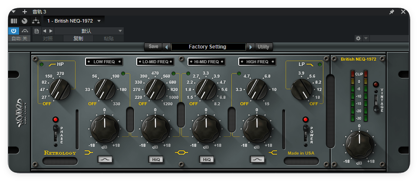
Task: Select previous Factory Setting preset arrow
Action: click(x=167, y=47)
